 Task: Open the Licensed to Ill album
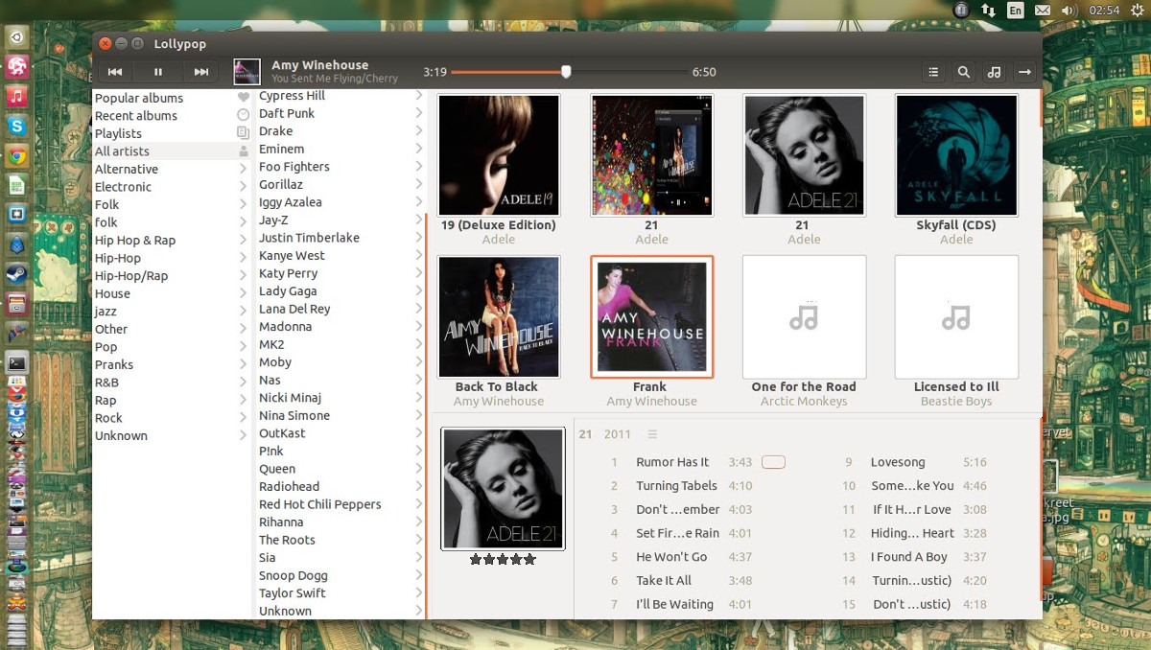(x=956, y=316)
